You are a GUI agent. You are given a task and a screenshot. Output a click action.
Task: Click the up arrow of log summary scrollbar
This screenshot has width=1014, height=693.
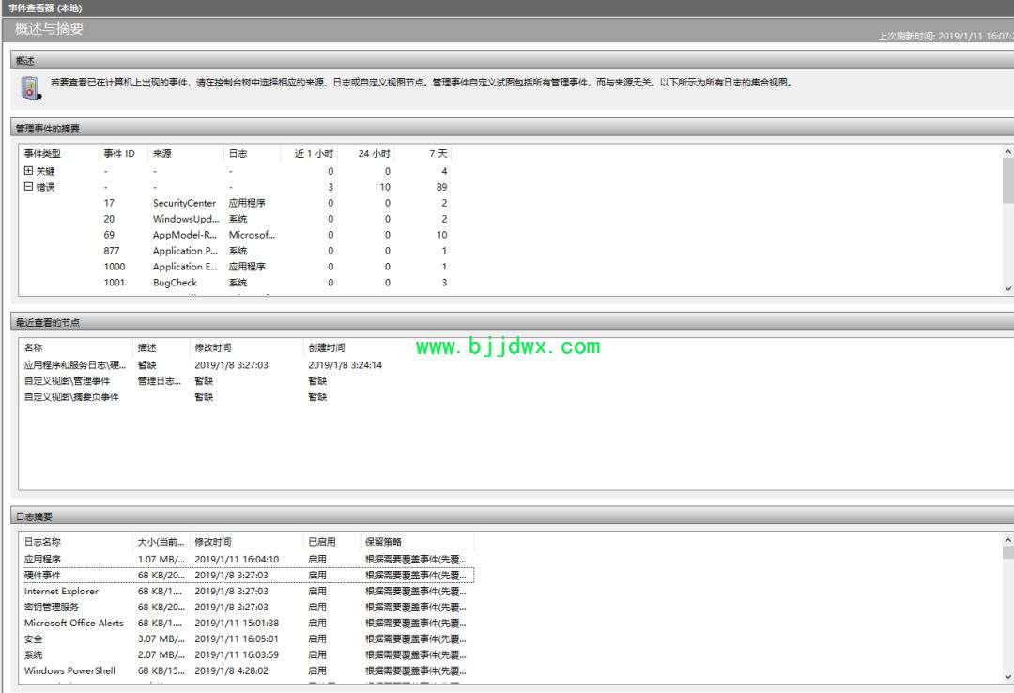tap(1008, 539)
